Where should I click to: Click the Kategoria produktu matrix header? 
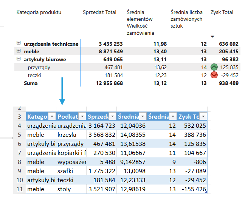tap(39, 12)
